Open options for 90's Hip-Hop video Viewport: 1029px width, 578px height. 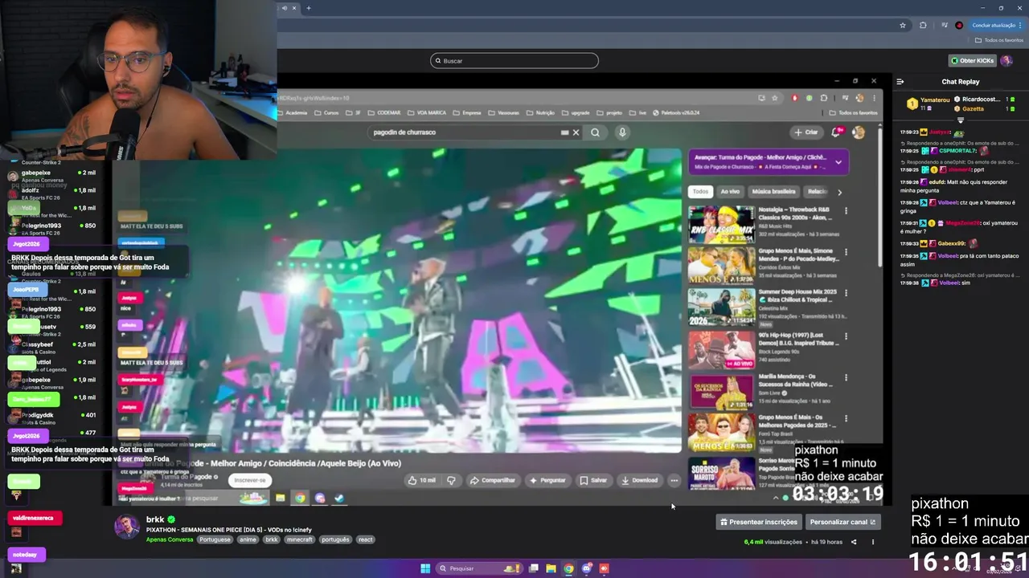coord(846,335)
